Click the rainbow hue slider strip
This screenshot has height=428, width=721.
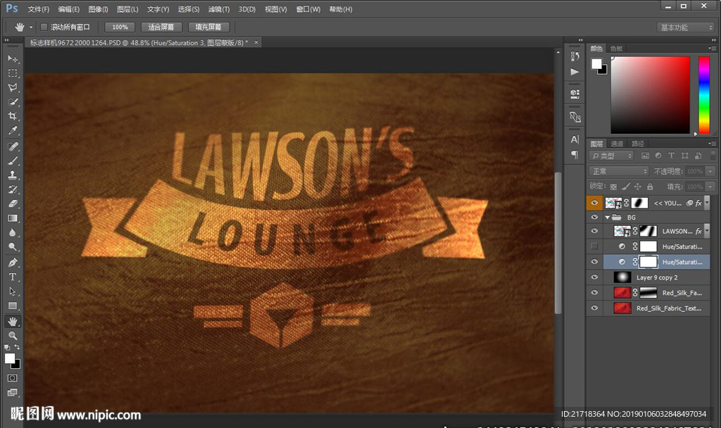click(x=703, y=95)
